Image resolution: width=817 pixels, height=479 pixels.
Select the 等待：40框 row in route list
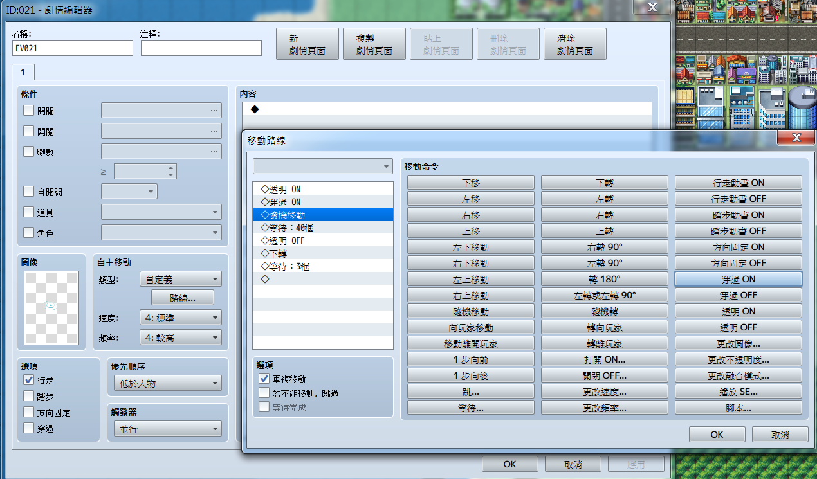tap(322, 228)
